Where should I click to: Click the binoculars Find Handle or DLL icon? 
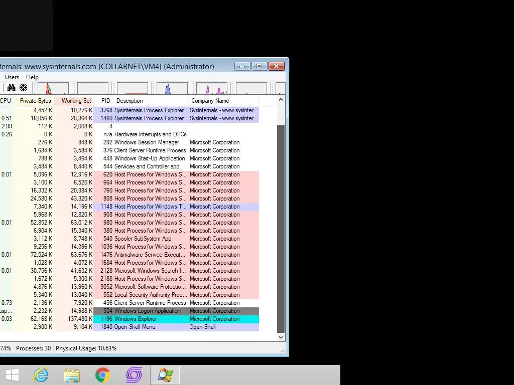pyautogui.click(x=12, y=88)
